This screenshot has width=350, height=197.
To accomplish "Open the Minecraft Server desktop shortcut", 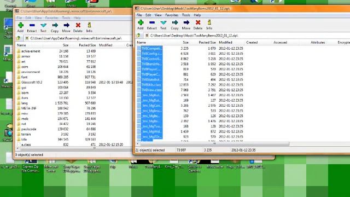I will 51,165.
